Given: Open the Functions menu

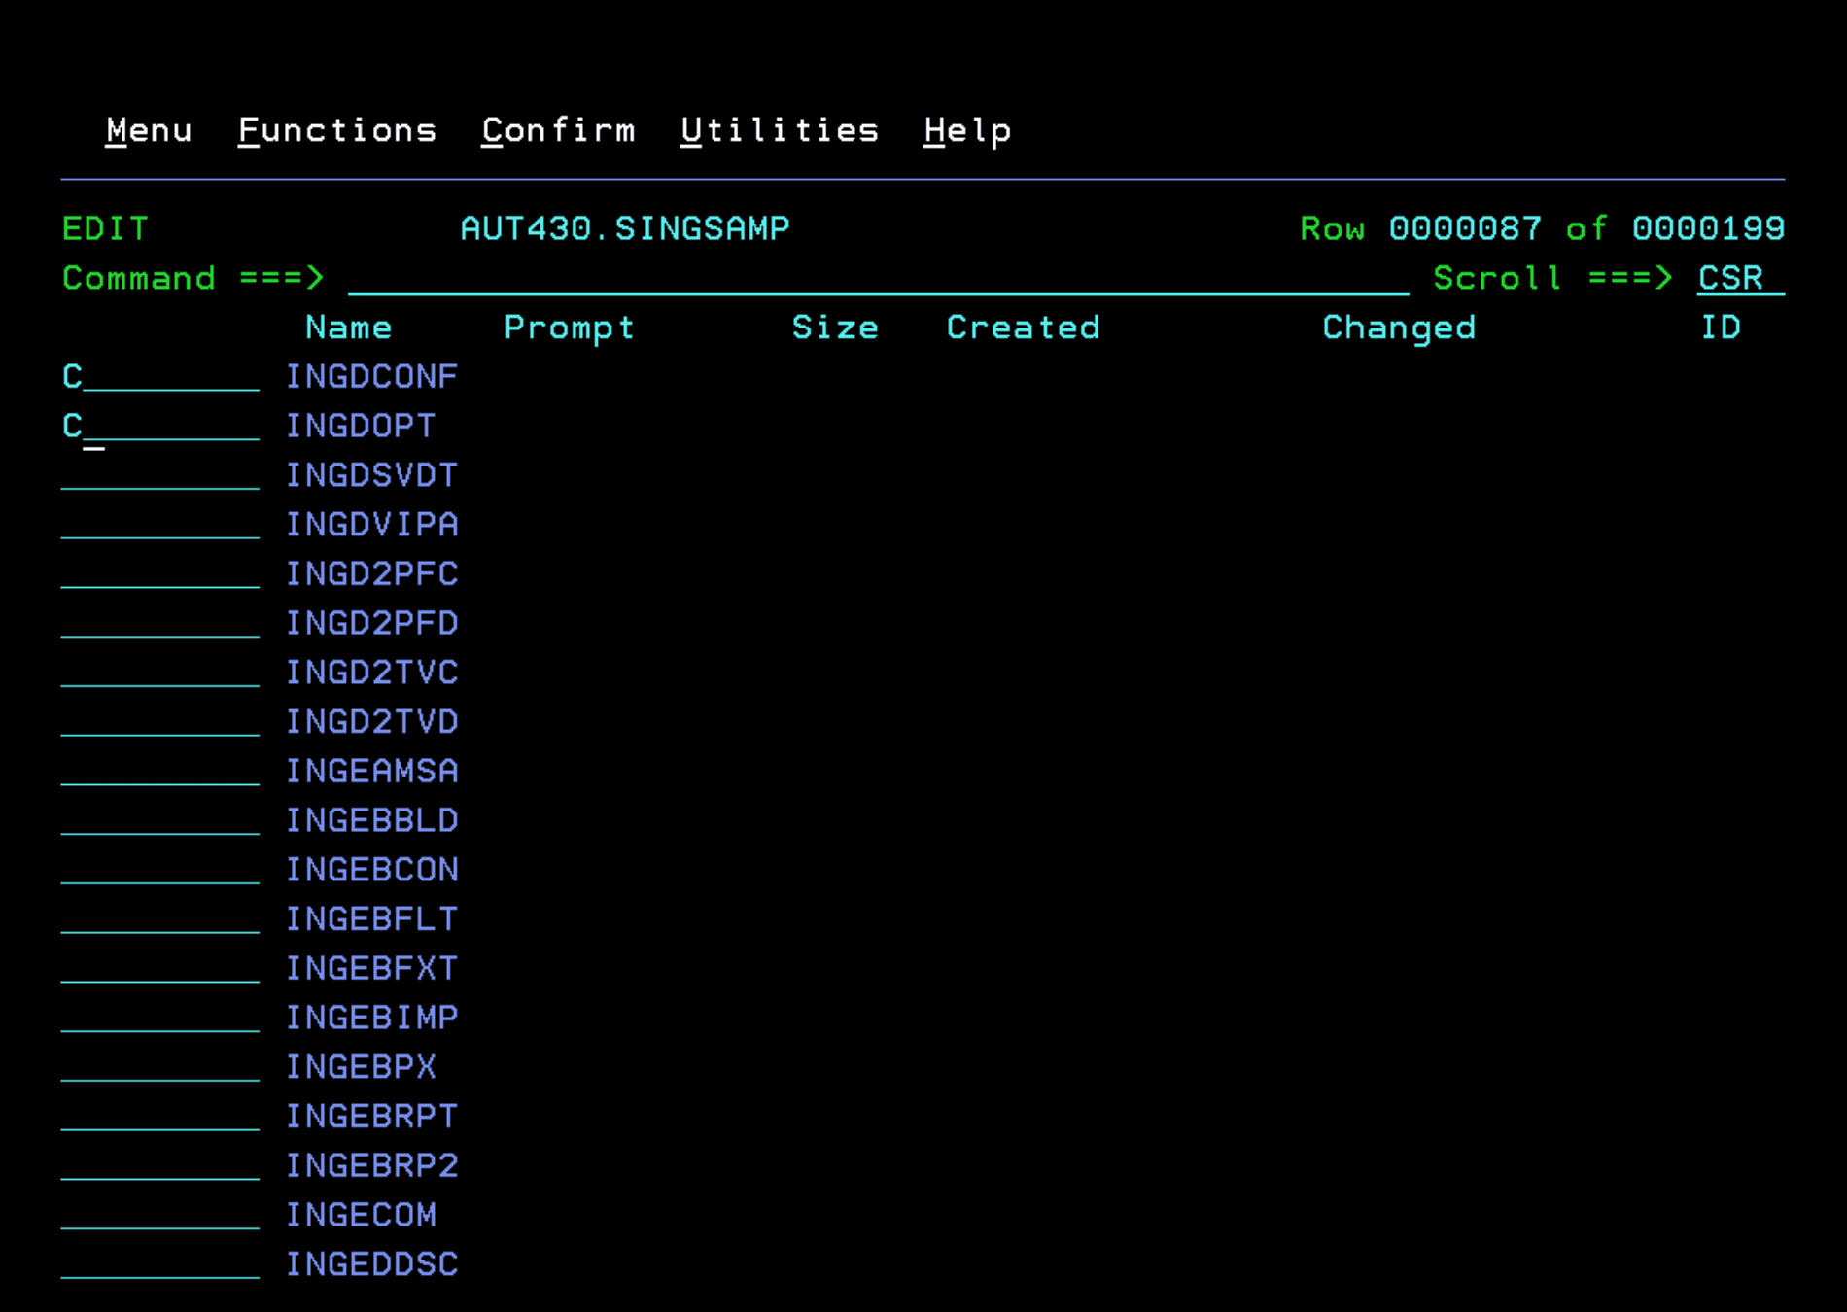Looking at the screenshot, I should point(337,130).
